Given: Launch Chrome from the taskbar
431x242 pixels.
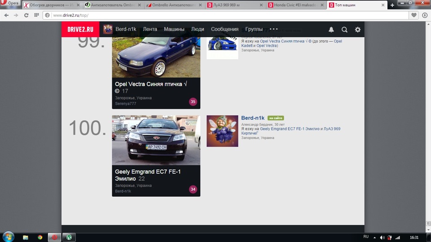Looking at the screenshot, I should click(x=40, y=238).
